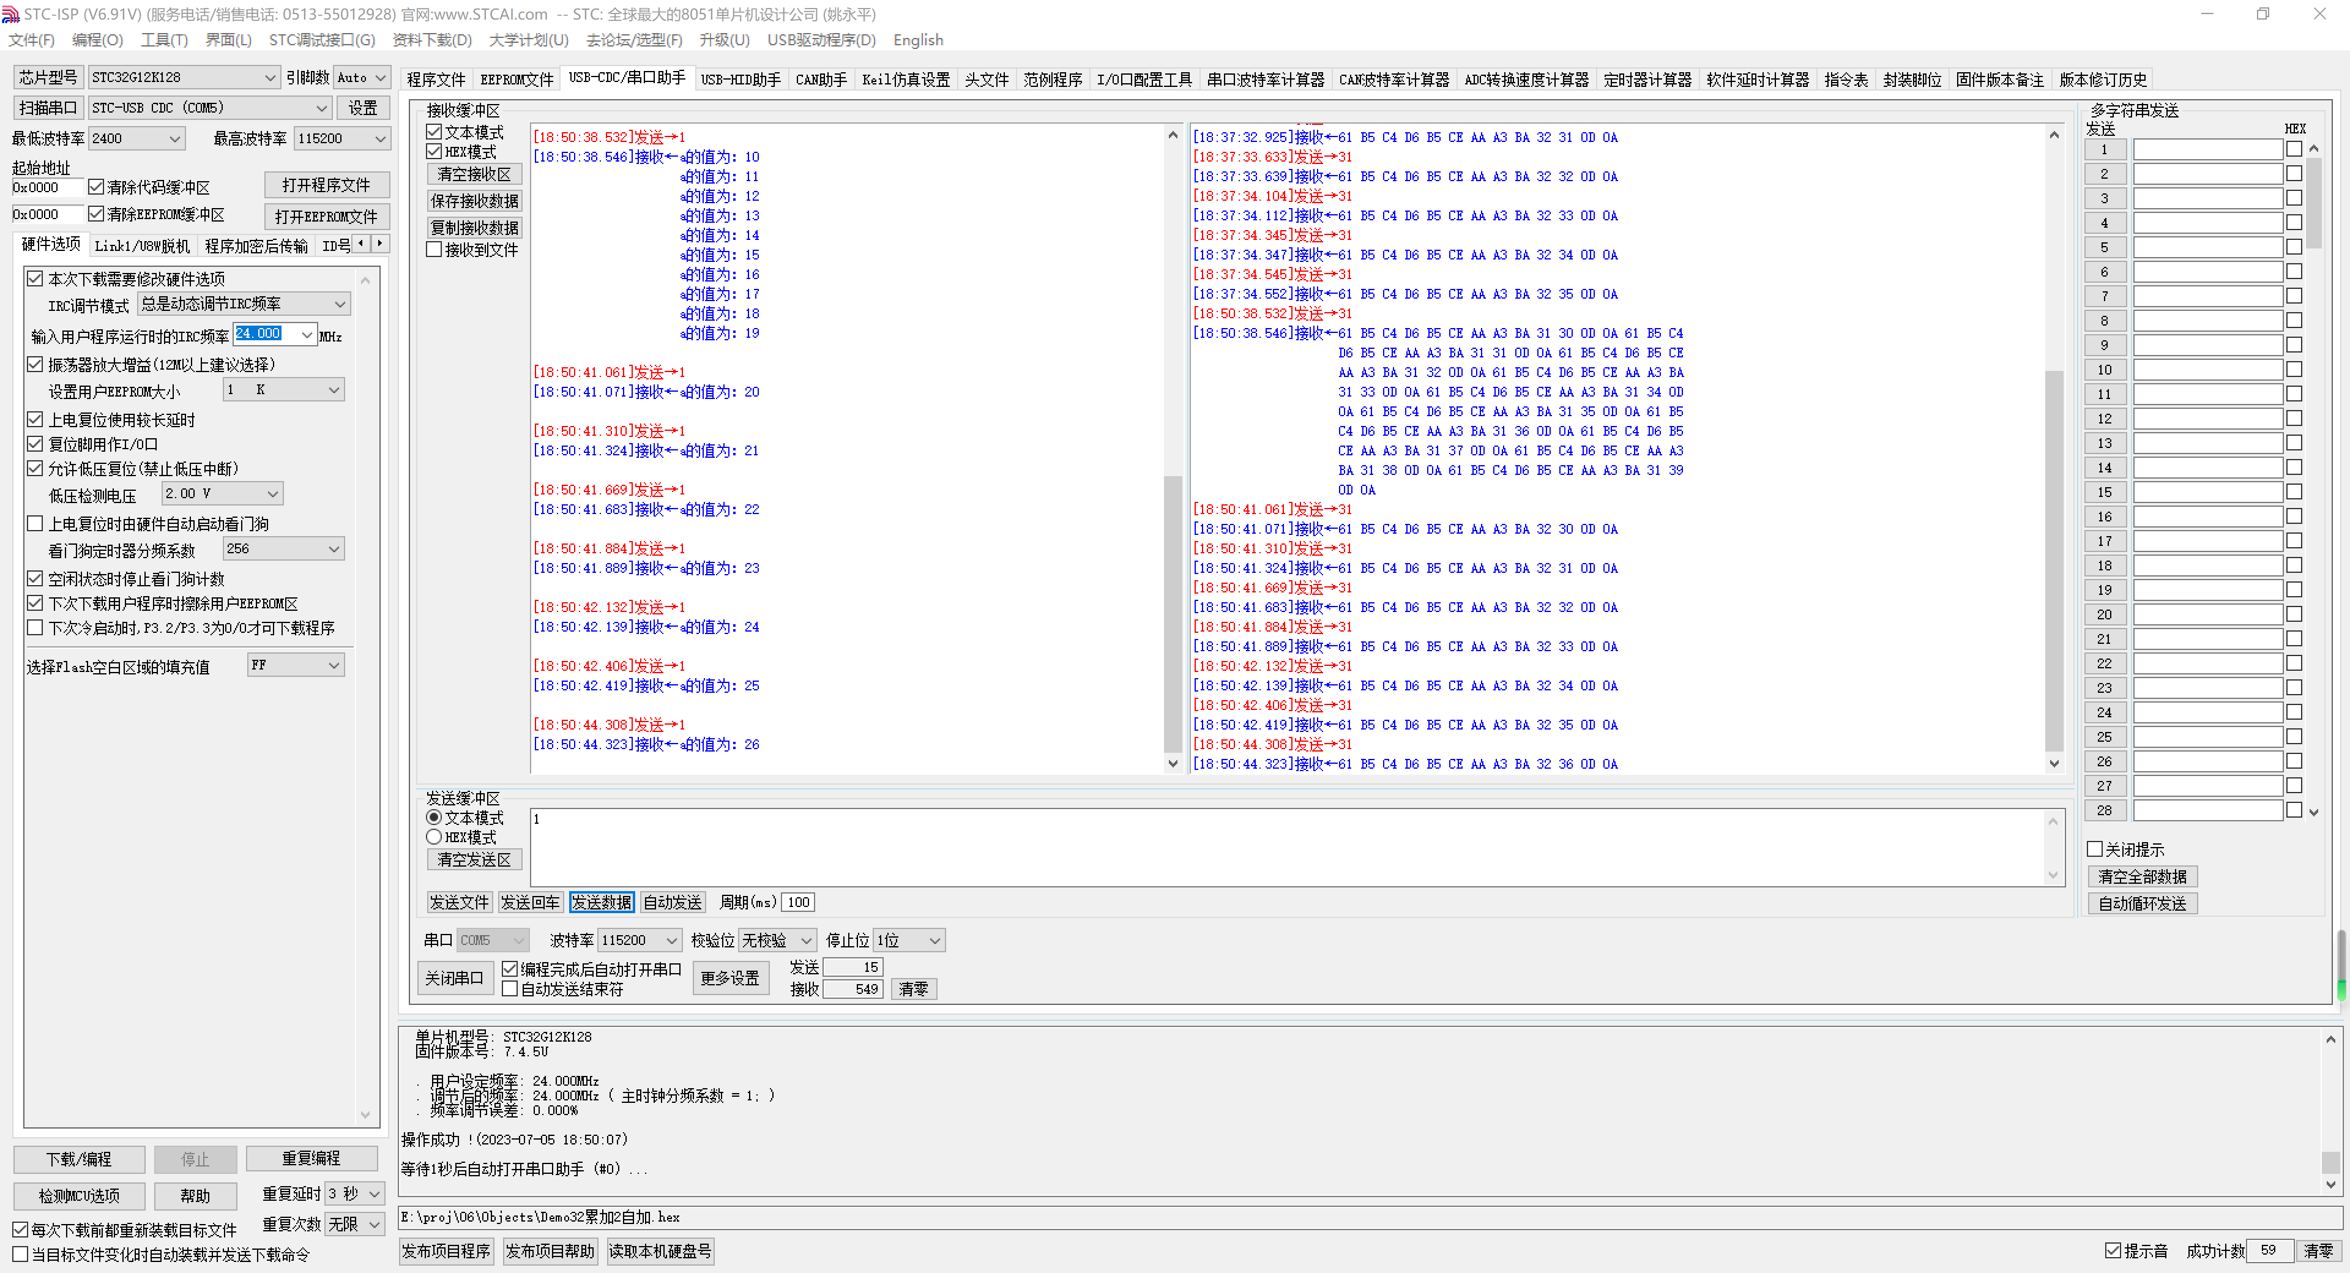The image size is (2350, 1273).
Task: Click the tab strip right-scroll arrow
Action: click(381, 244)
